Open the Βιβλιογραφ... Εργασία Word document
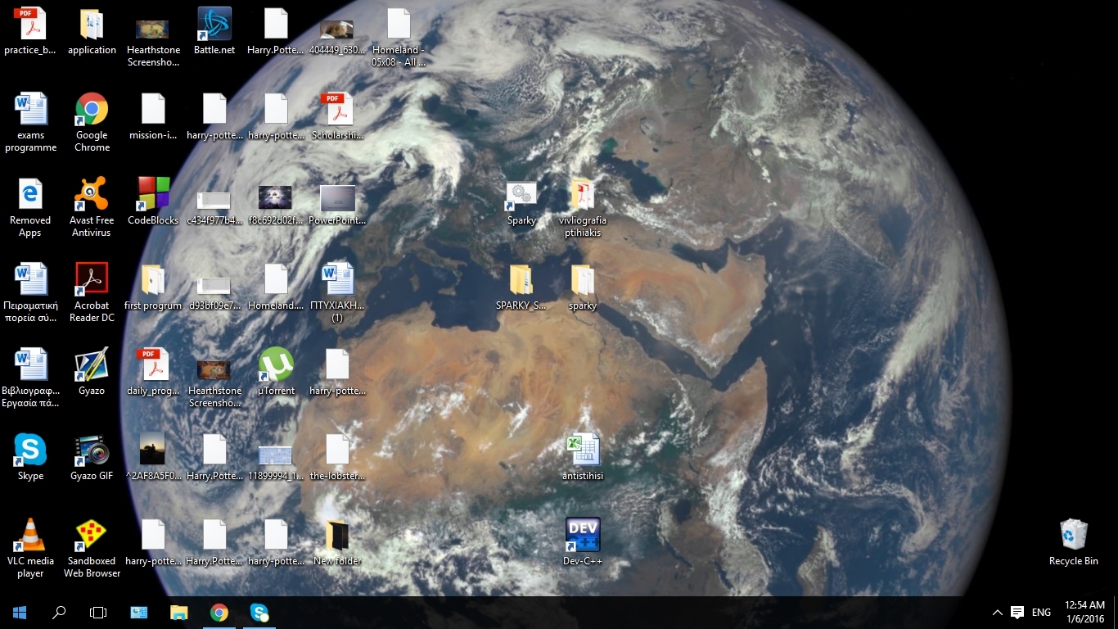Viewport: 1118px width, 629px height. (30, 378)
